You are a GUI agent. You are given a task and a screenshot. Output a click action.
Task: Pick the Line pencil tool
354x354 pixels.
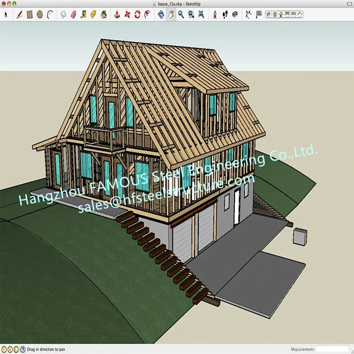20,15
